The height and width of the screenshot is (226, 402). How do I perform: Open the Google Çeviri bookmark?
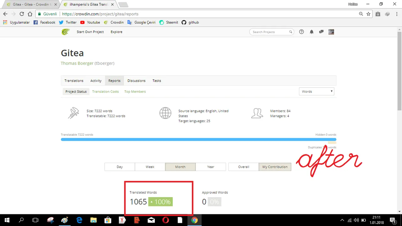141,22
